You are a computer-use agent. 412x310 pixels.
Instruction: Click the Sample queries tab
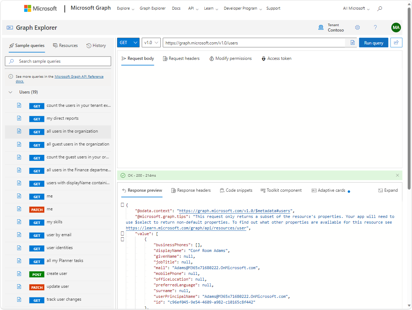pyautogui.click(x=27, y=46)
